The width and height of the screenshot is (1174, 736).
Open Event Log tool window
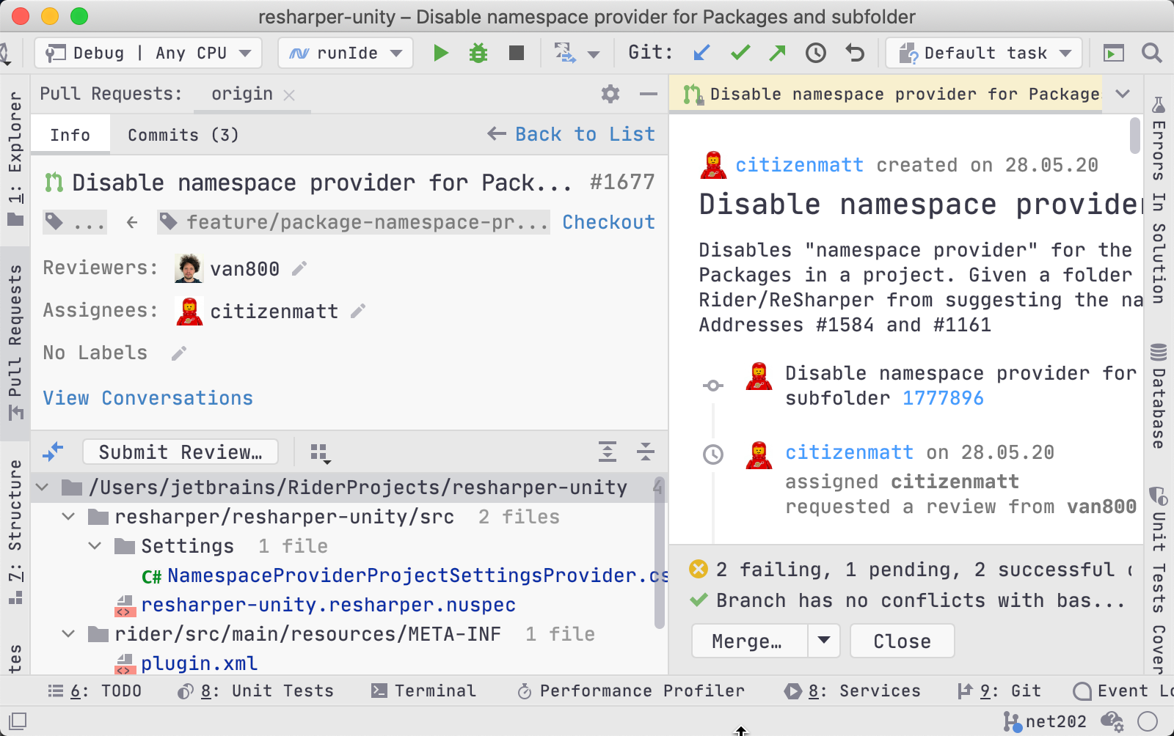1123,691
